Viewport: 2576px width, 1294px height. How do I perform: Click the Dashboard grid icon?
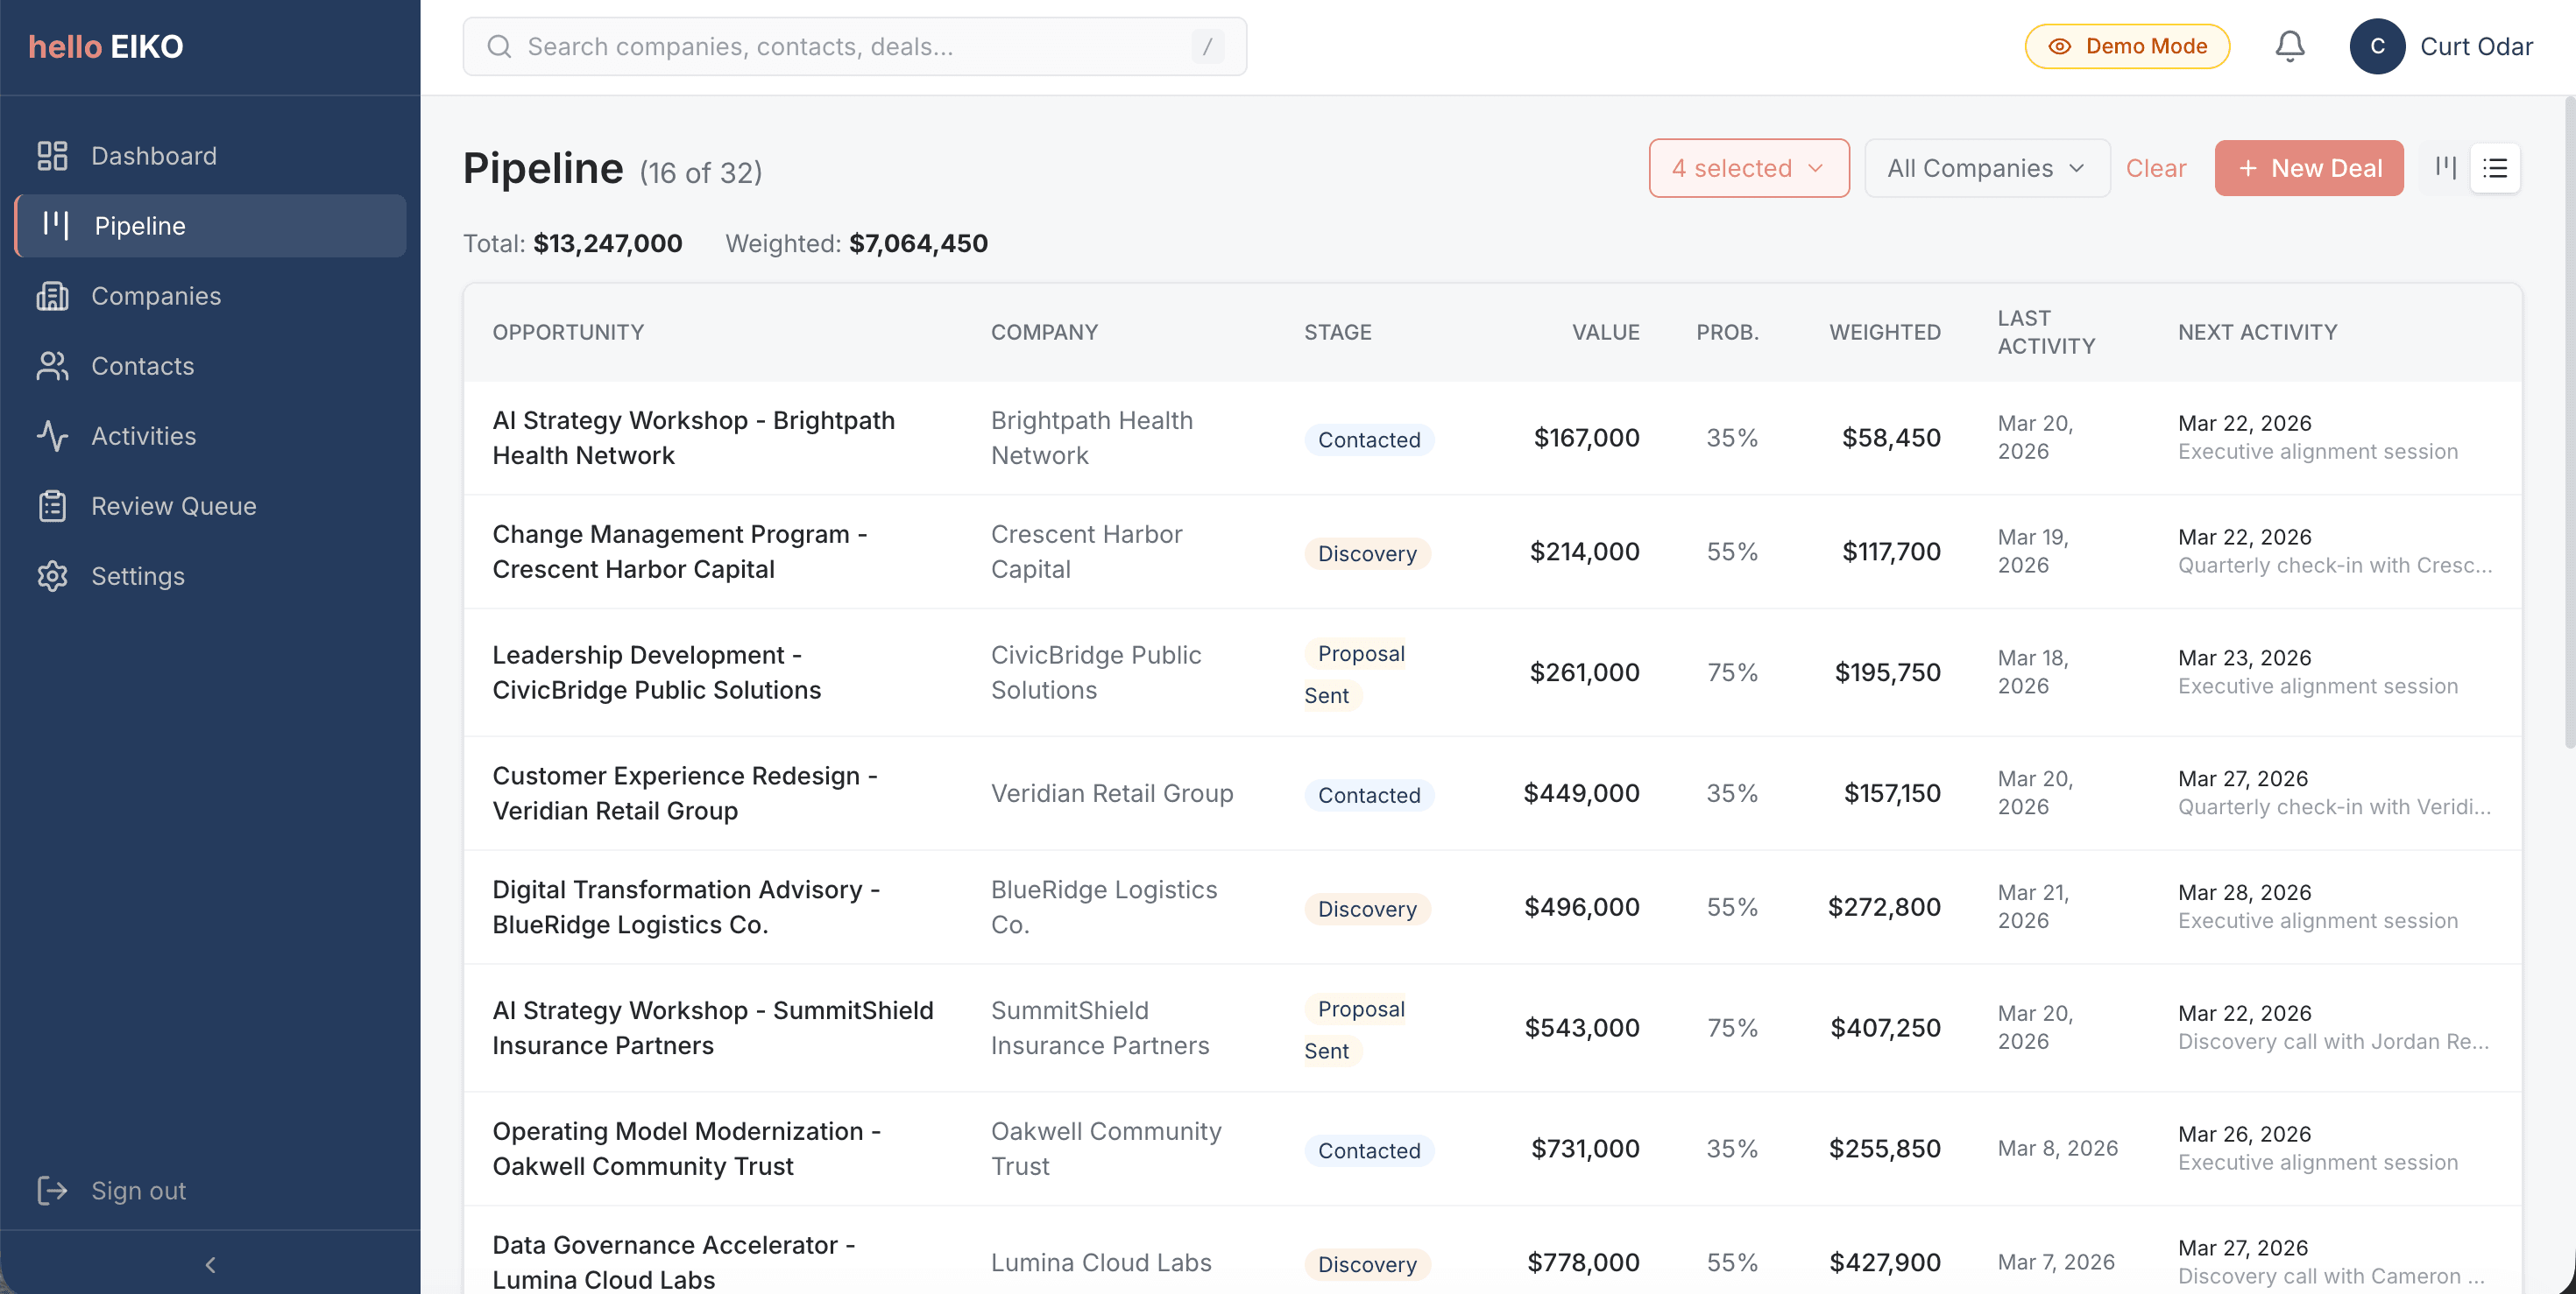(x=52, y=156)
